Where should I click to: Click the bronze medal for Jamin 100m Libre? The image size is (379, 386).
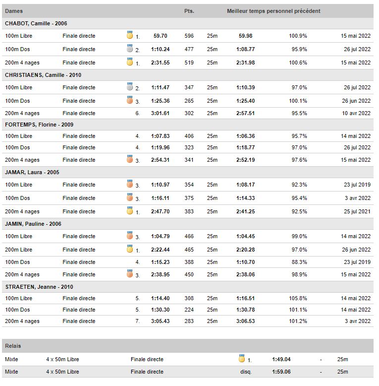pyautogui.click(x=130, y=235)
